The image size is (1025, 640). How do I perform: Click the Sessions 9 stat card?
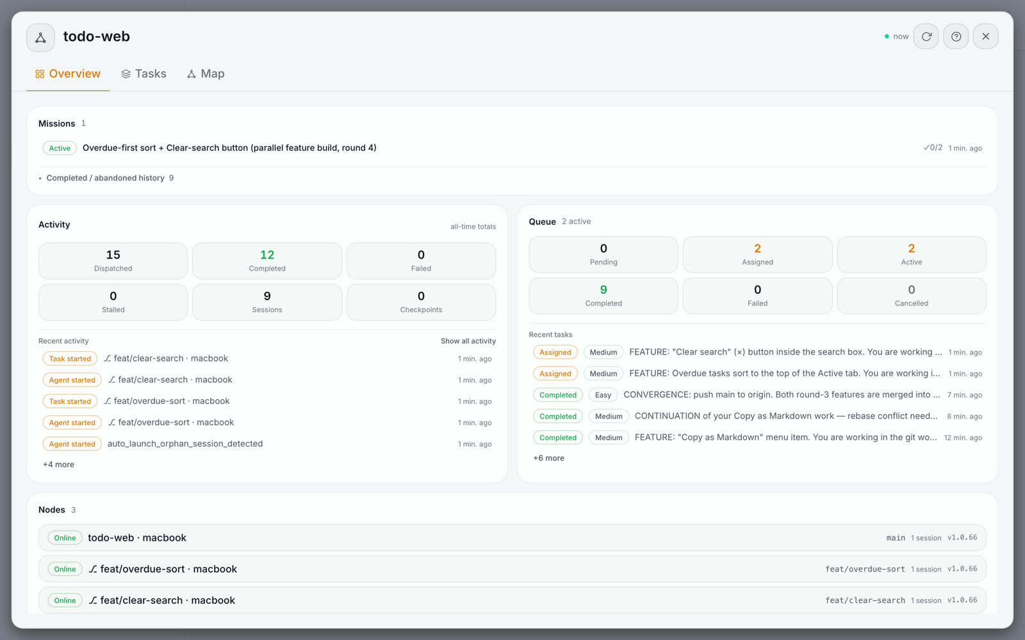(267, 302)
